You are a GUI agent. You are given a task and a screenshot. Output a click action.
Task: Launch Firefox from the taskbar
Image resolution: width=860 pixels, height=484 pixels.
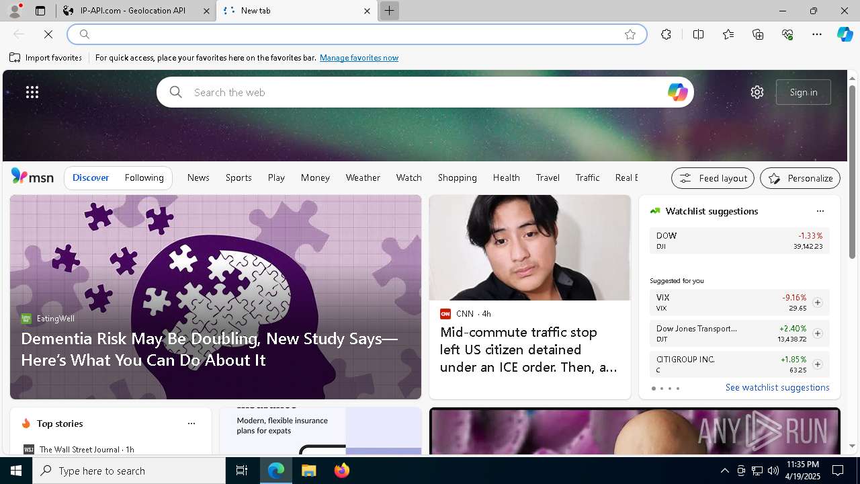pos(342,471)
